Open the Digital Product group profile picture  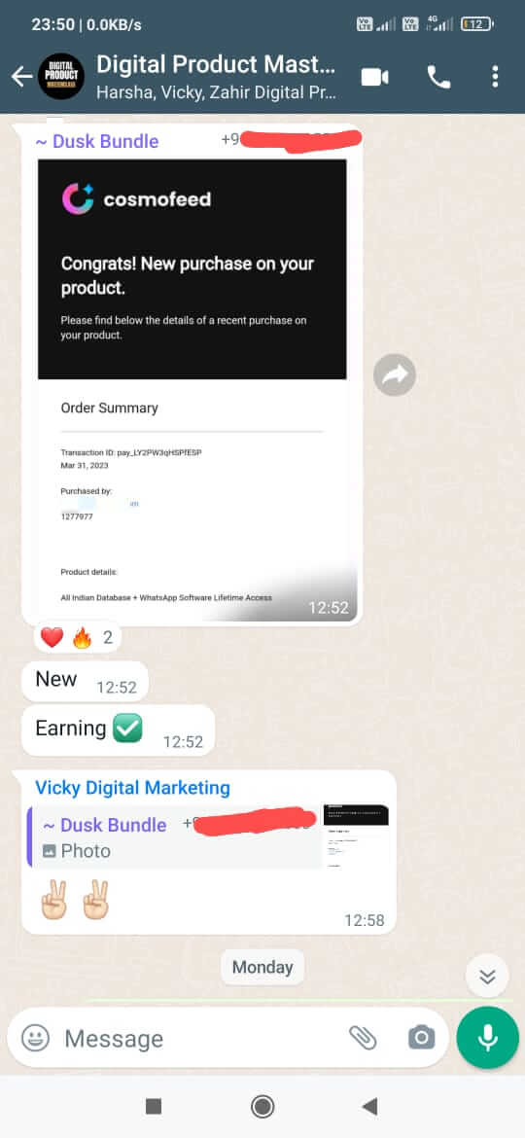(61, 76)
